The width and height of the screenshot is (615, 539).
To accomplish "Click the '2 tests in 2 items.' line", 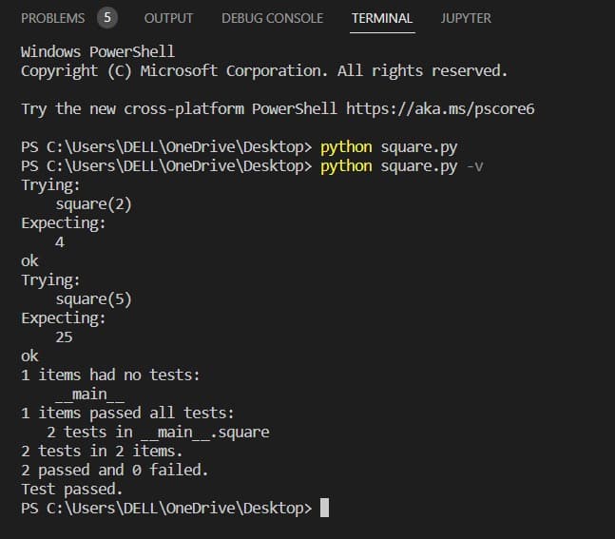I will (102, 451).
